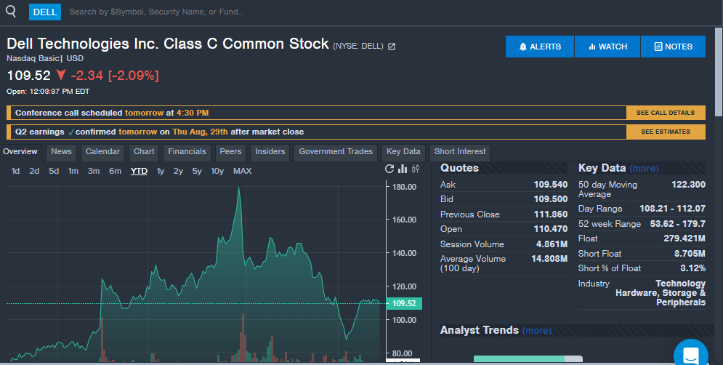Image resolution: width=723 pixels, height=365 pixels.
Task: Switch chart range to 5d
Action: click(54, 171)
